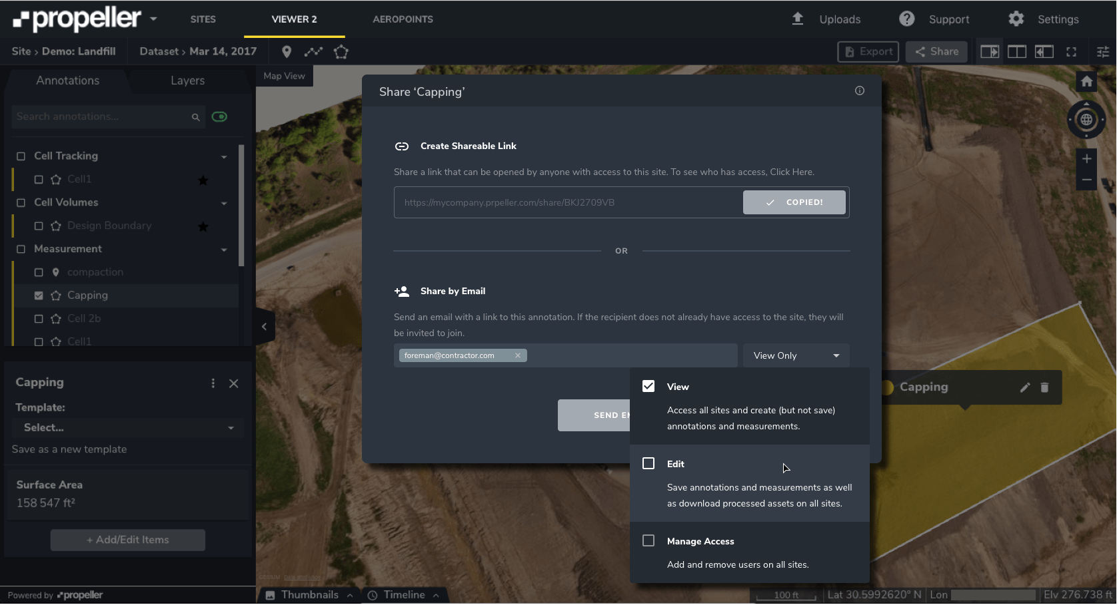
Task: Click the Add/Edit Items button
Action: [127, 540]
